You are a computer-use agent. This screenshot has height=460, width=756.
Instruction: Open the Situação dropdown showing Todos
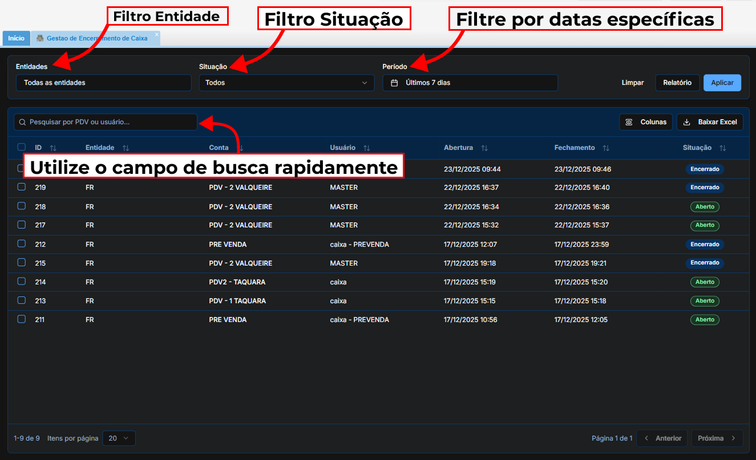pos(286,83)
